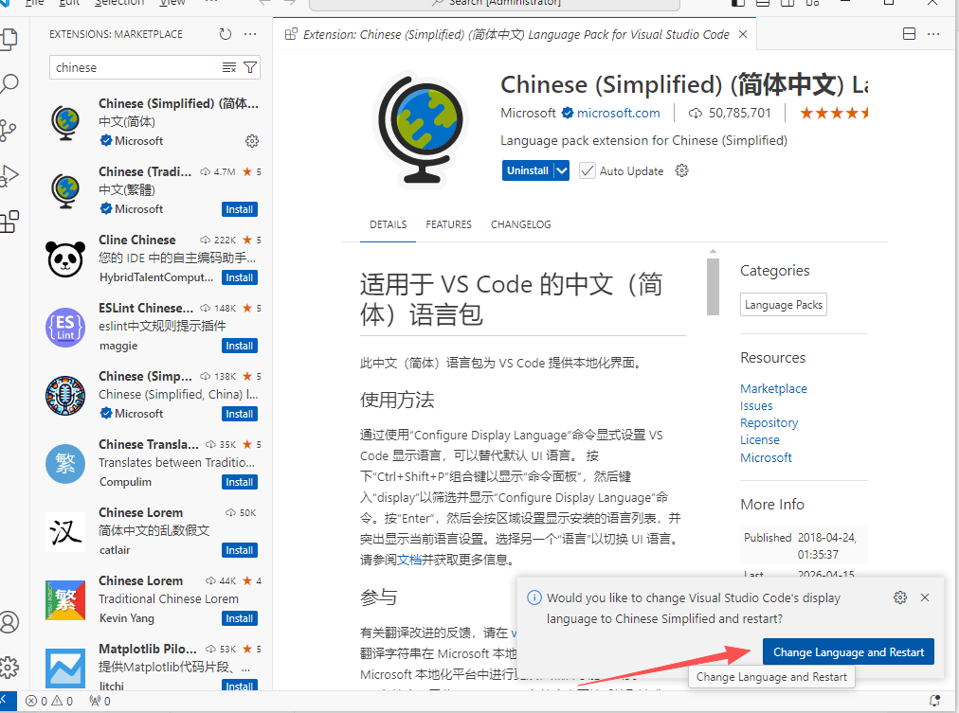
Task: Toggle the Auto Update checkbox
Action: click(x=587, y=170)
